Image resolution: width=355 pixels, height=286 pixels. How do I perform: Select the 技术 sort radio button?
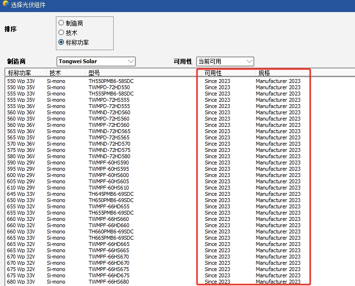click(x=61, y=32)
